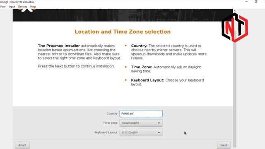Viewport: 265px width, 149px height.
Task: Open the Keyboard Layout dropdown
Action: [x=141, y=132]
